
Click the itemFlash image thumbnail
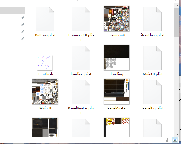click(45, 62)
